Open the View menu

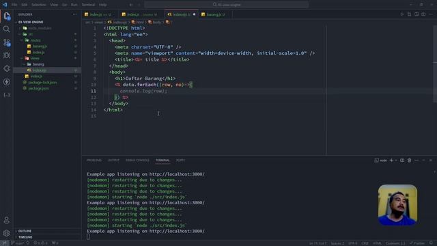54,5
